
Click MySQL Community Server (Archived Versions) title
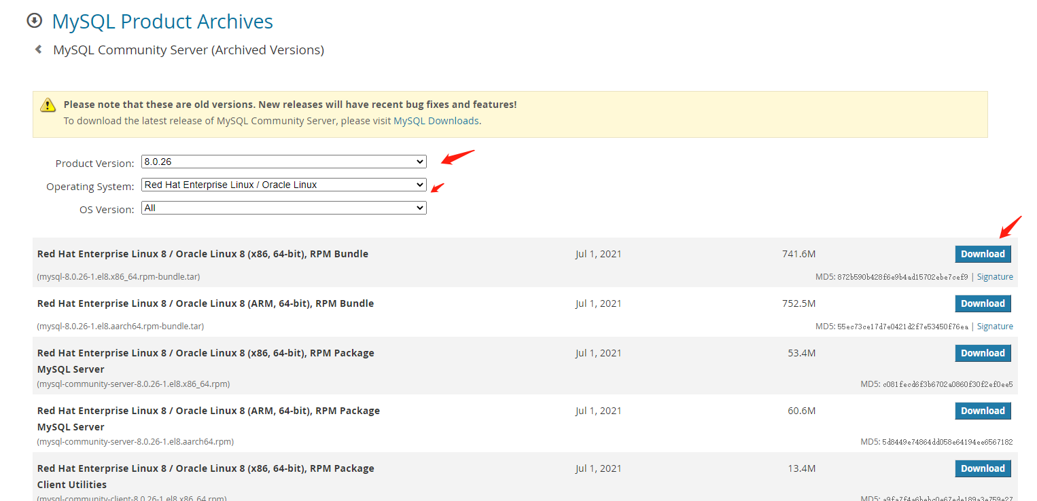[x=188, y=50]
